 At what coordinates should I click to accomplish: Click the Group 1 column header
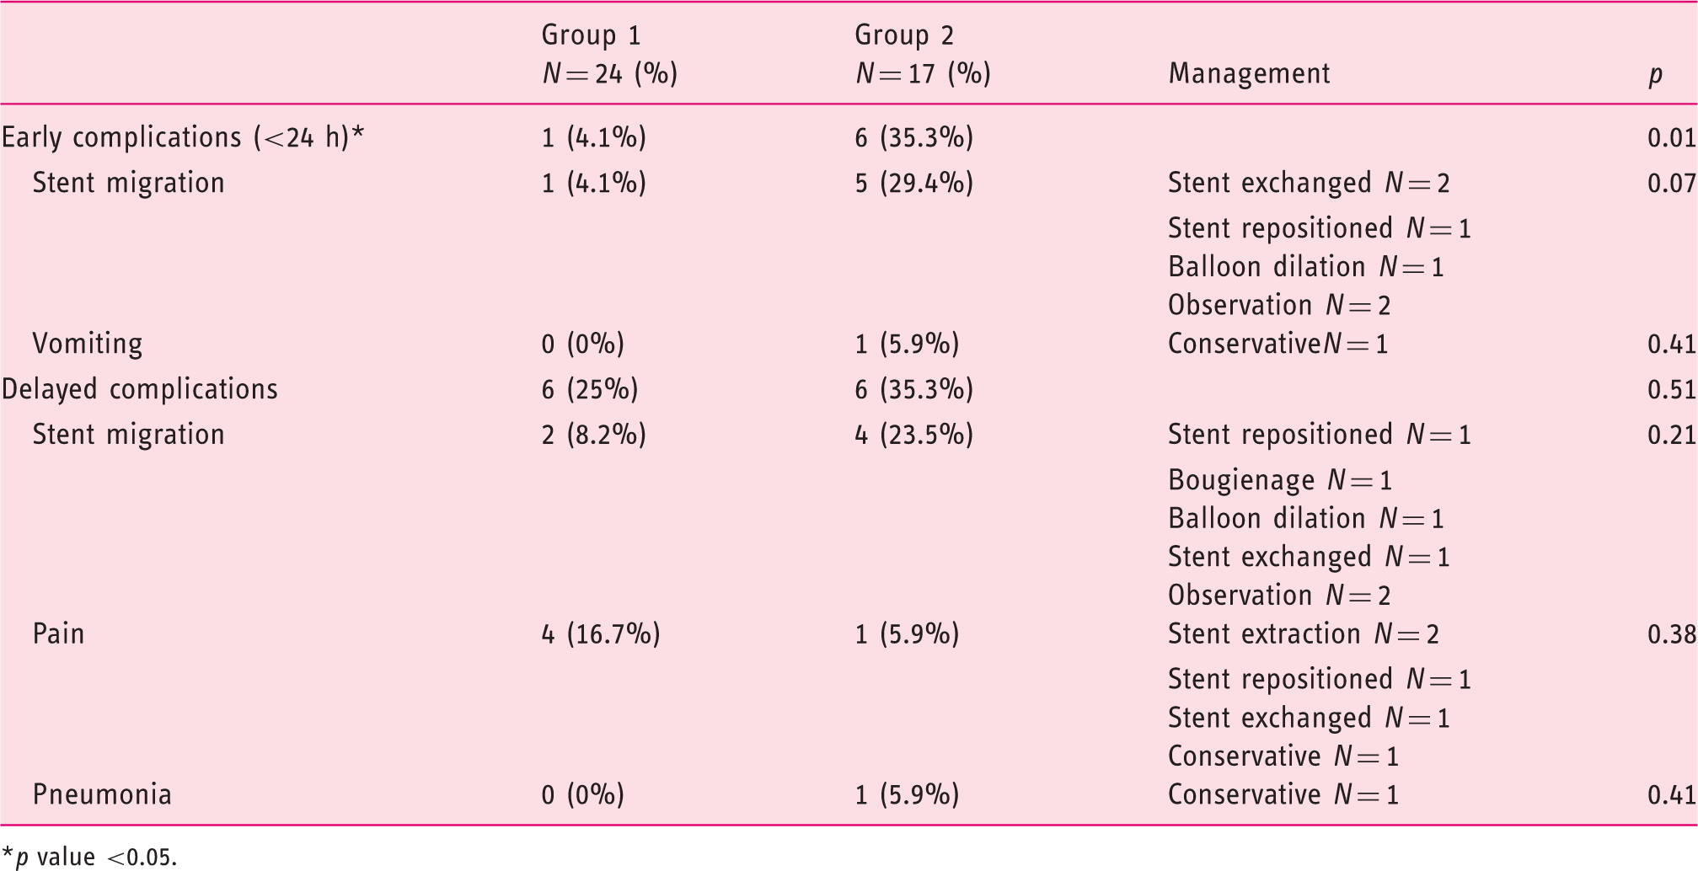click(609, 54)
